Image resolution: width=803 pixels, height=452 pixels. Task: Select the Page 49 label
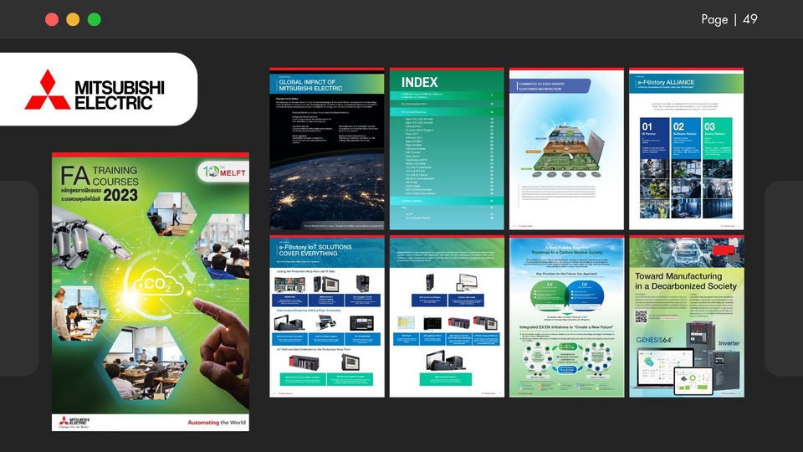pos(729,19)
